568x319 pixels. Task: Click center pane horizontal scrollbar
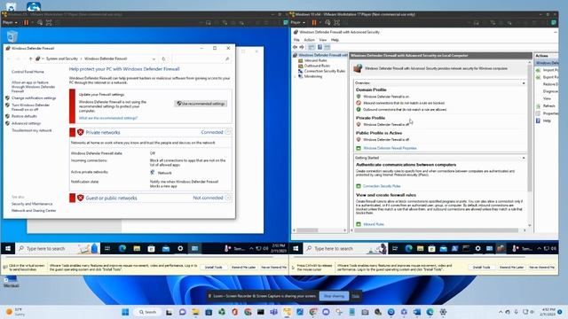[438, 230]
